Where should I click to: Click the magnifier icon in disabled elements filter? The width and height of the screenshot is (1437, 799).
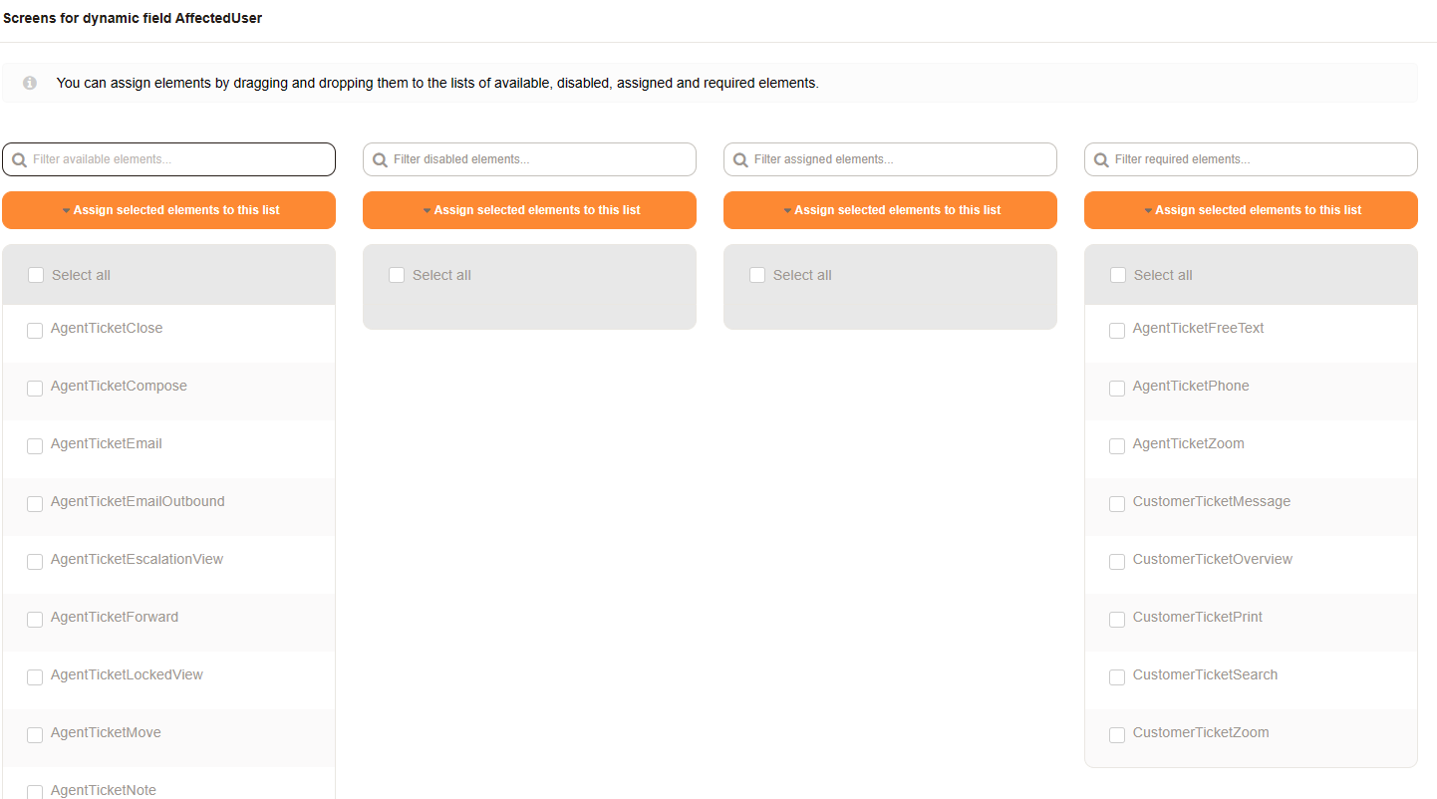[x=380, y=159]
